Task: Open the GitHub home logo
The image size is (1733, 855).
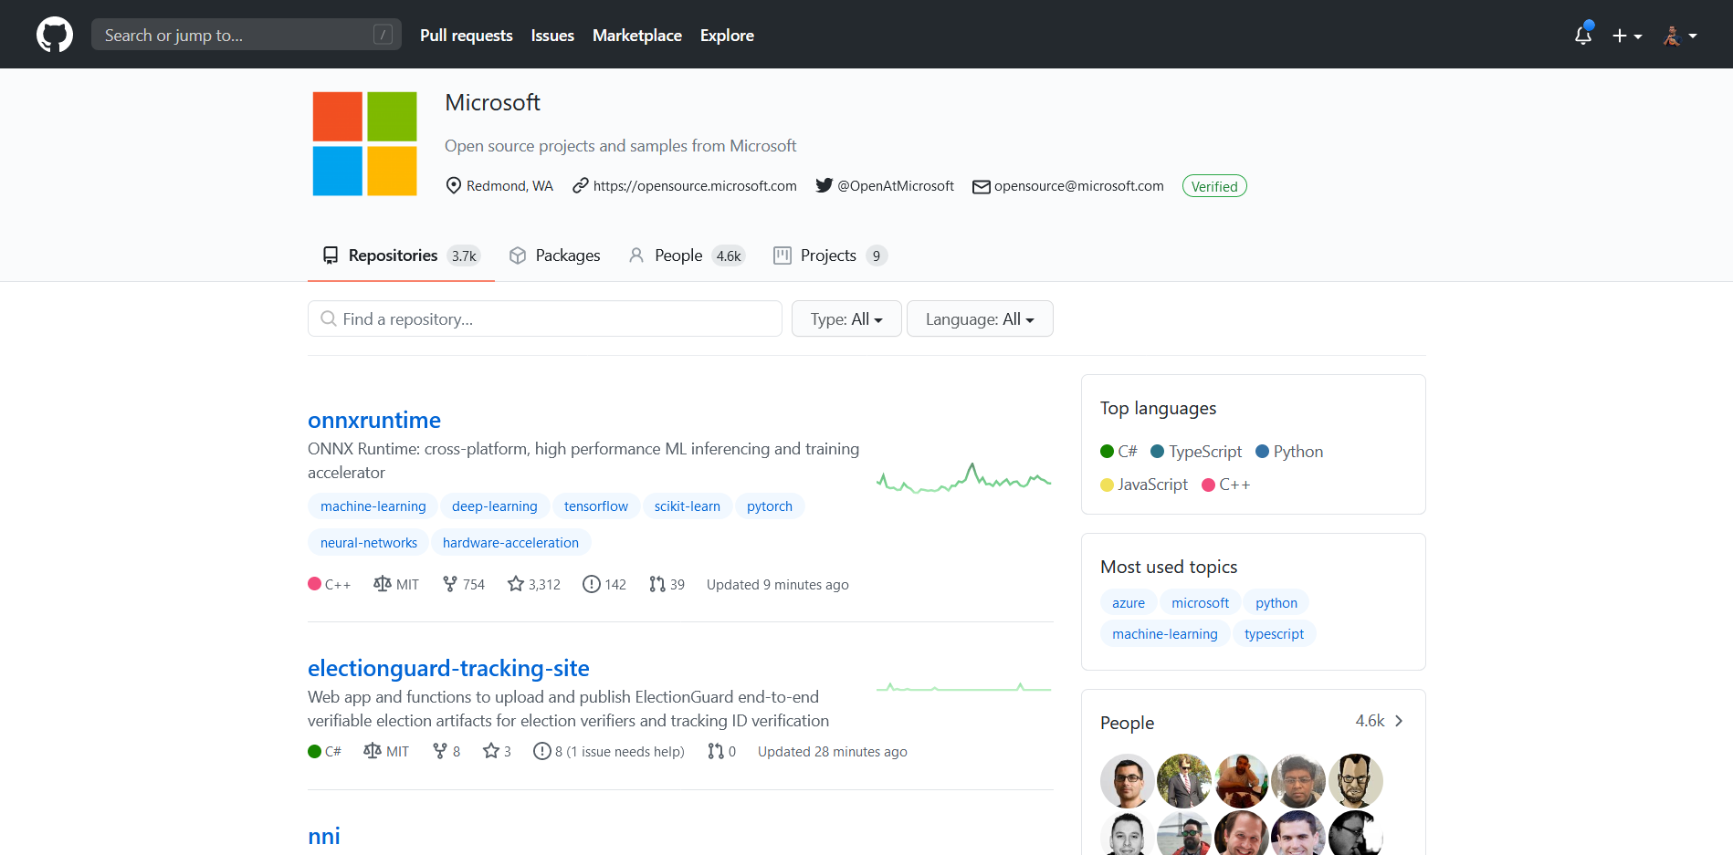Action: (x=55, y=35)
